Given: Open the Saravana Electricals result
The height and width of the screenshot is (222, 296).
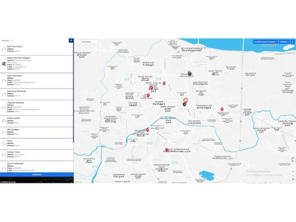Looking at the screenshot, I should [37, 94].
